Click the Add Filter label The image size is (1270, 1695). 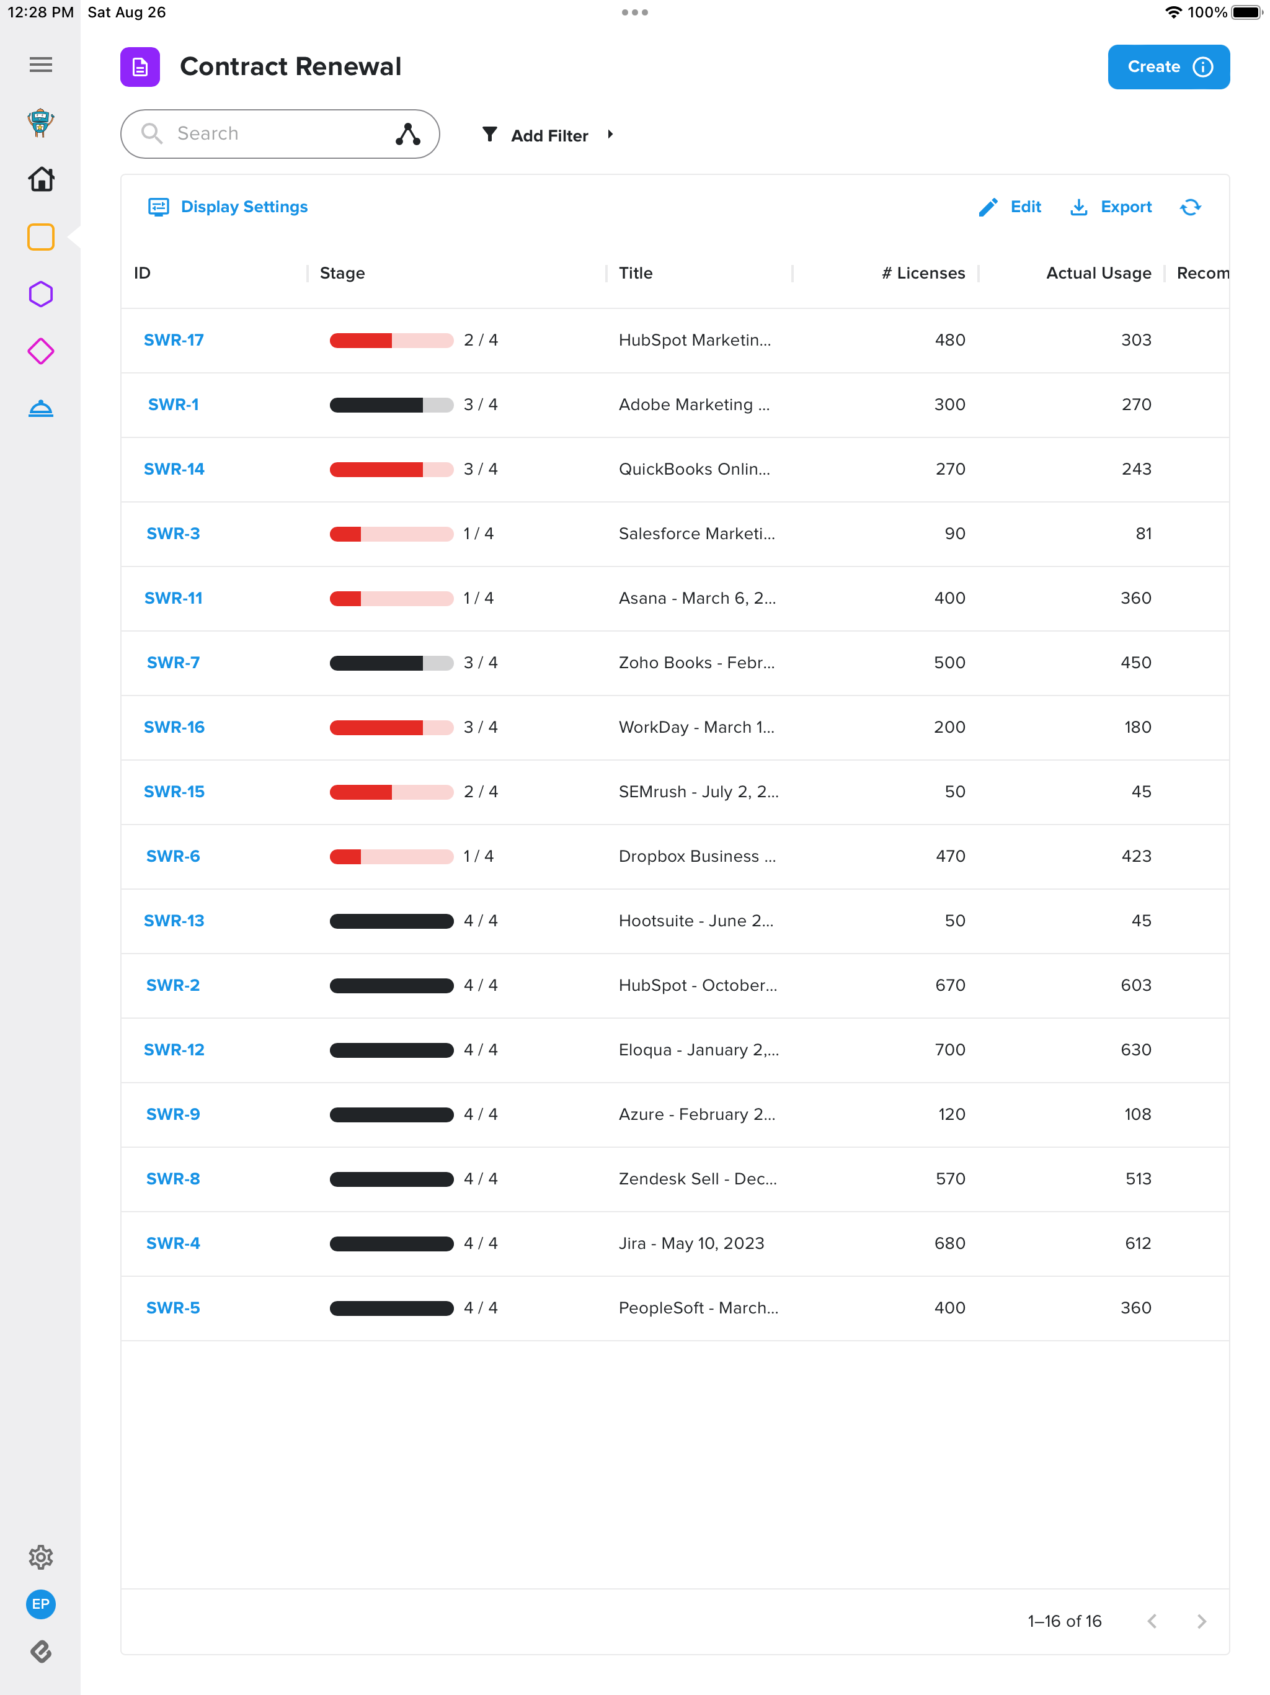click(x=549, y=136)
